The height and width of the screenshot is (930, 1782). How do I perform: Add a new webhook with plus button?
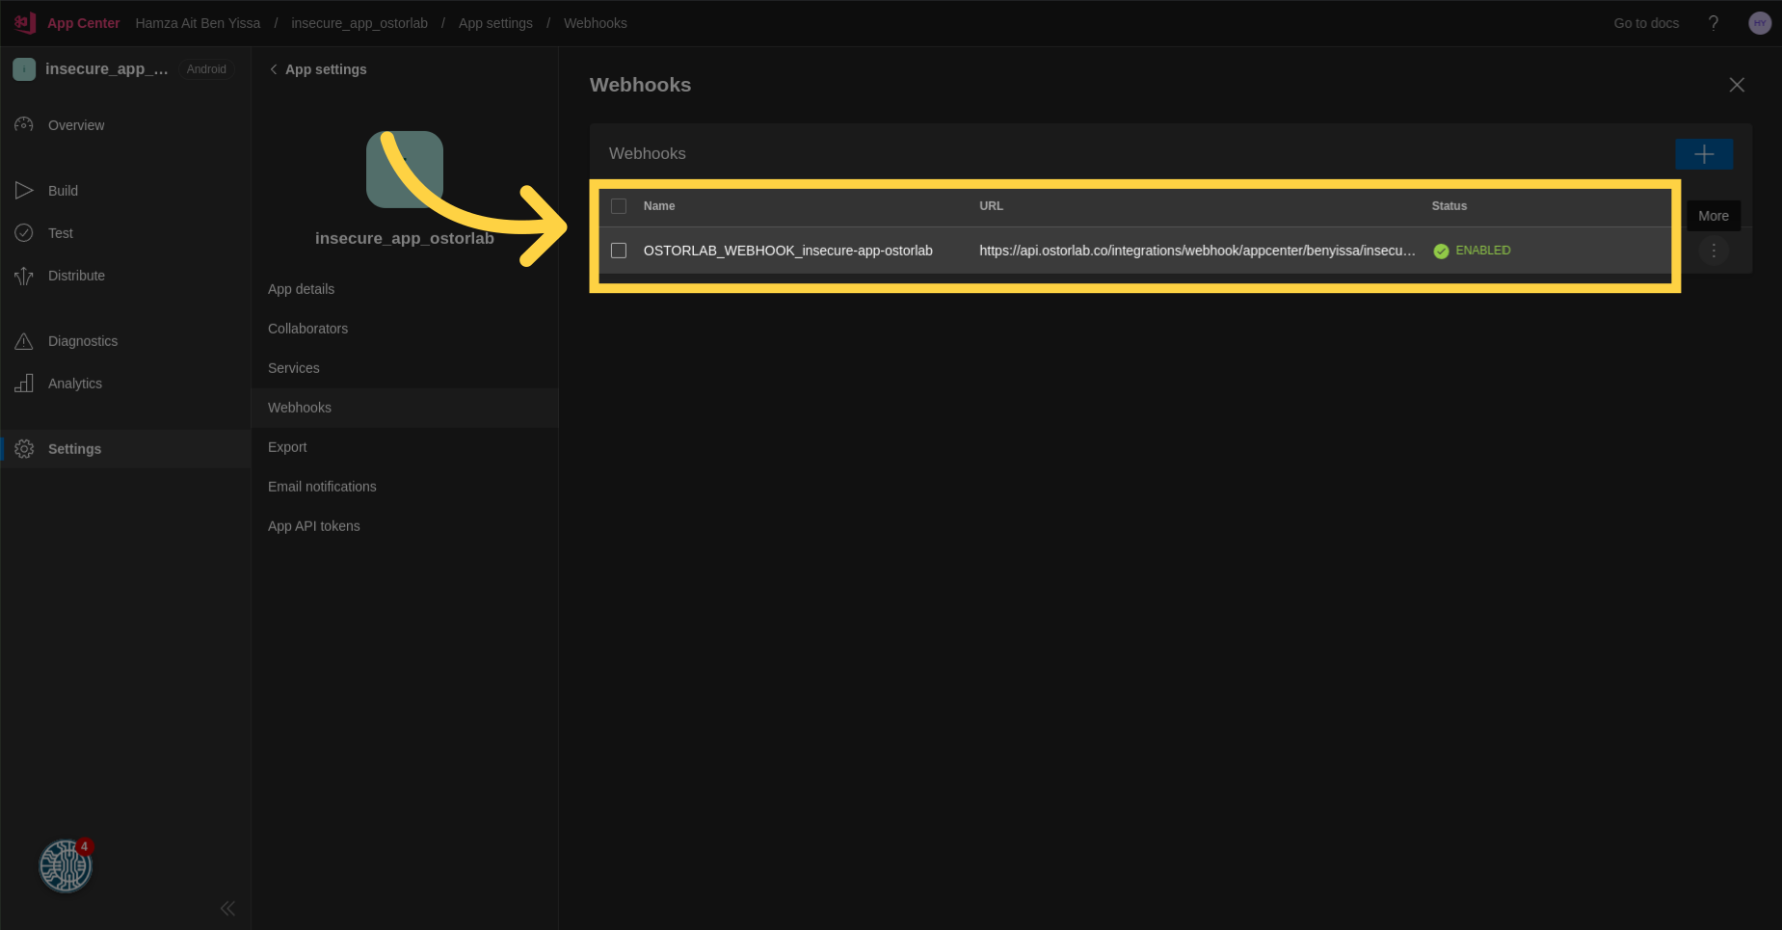(1703, 154)
